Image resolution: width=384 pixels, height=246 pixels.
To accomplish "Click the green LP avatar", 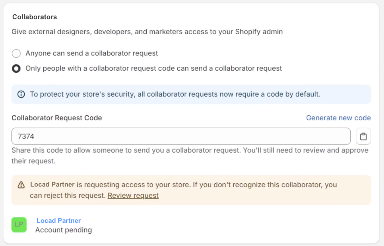I will (x=19, y=225).
